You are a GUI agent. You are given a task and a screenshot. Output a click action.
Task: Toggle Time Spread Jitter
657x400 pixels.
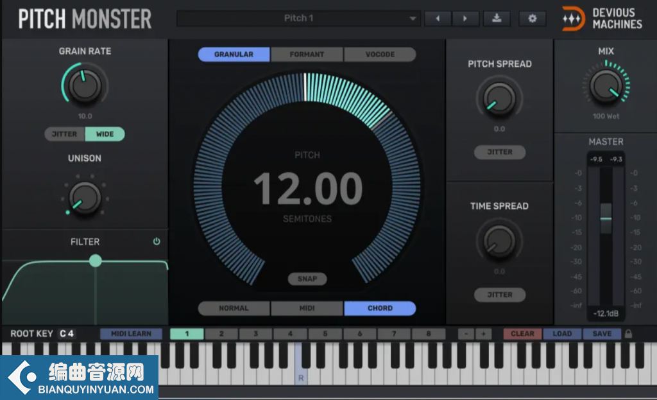500,295
